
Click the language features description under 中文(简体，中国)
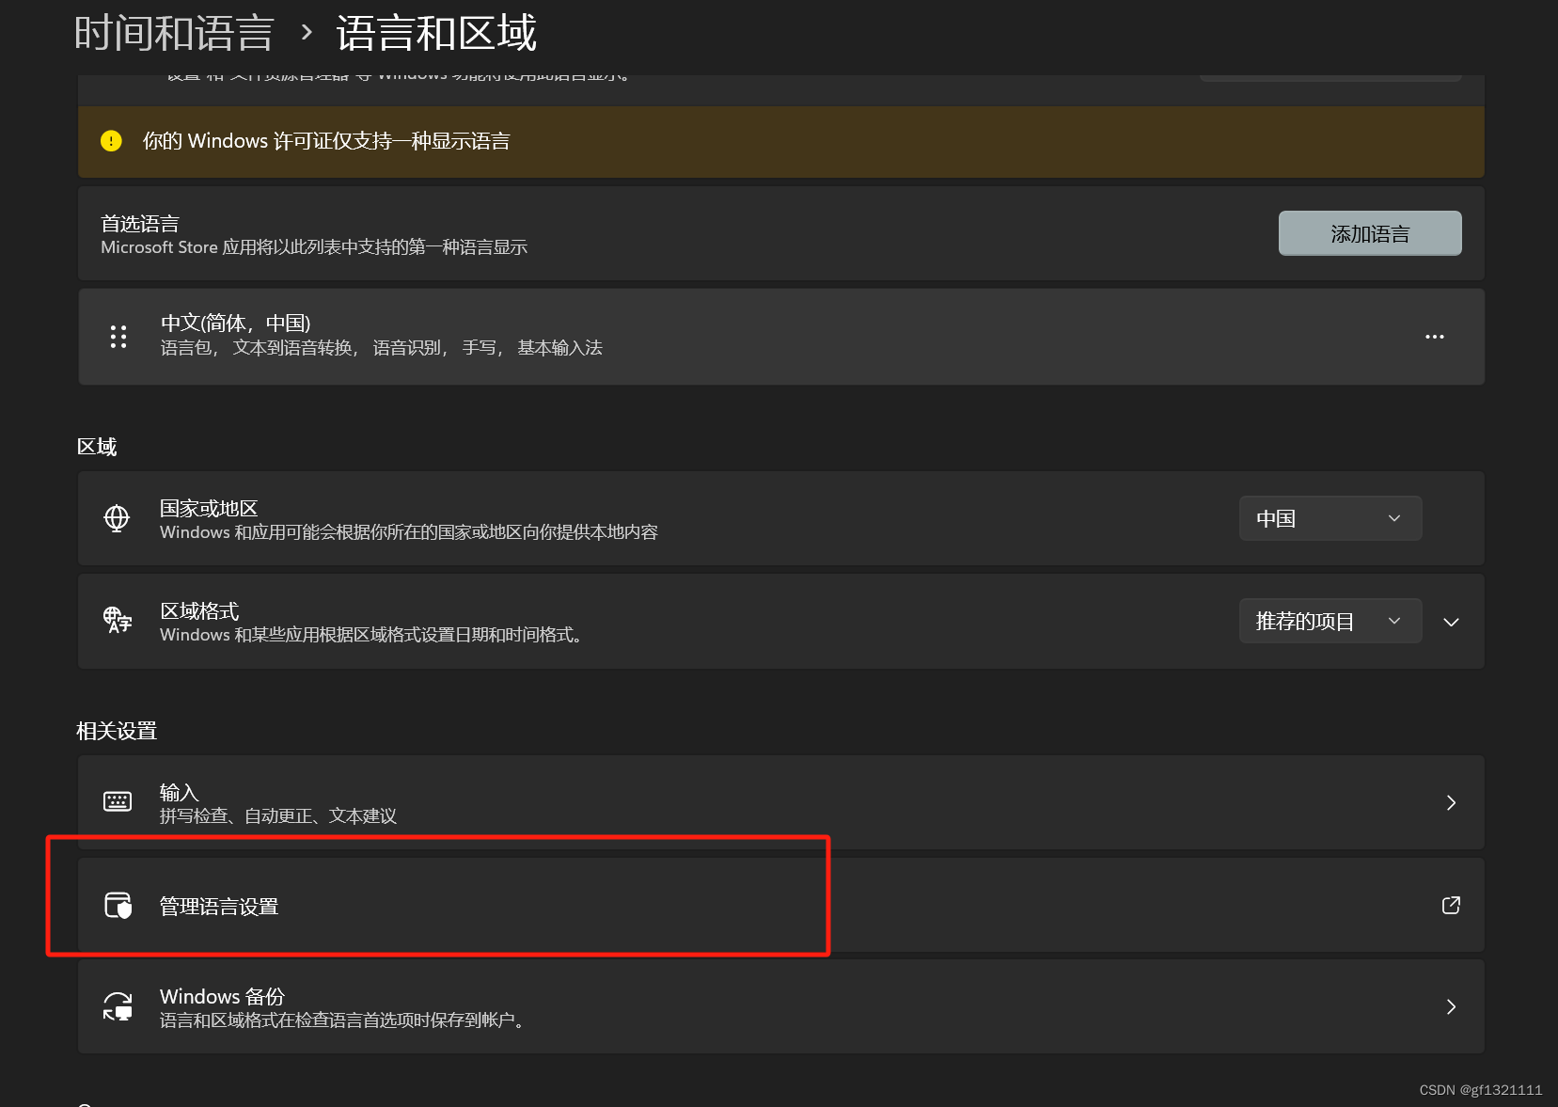point(382,348)
